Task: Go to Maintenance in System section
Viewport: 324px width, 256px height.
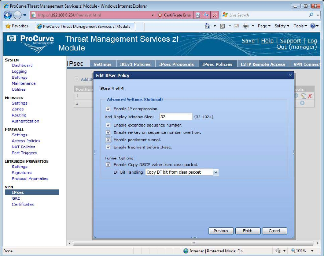Action: [x=23, y=83]
